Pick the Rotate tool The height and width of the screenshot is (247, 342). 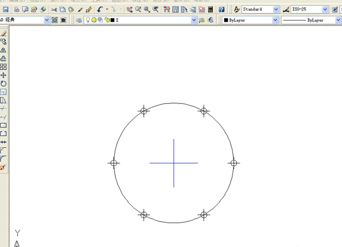click(3, 83)
